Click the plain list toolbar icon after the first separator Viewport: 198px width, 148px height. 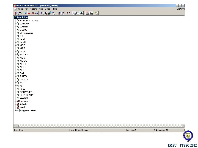point(42,13)
